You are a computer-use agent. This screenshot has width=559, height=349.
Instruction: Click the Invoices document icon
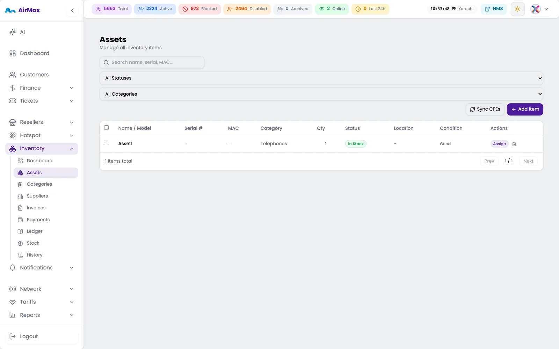tap(20, 208)
